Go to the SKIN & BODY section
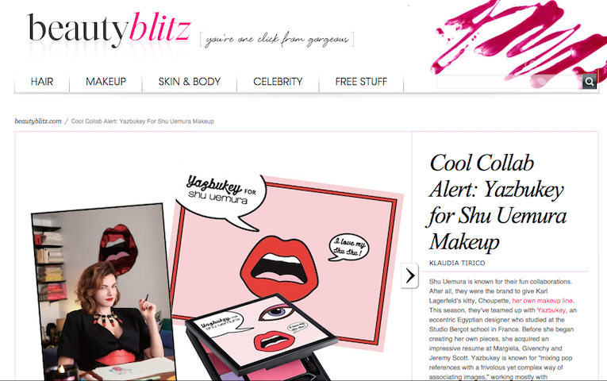Image resolution: width=607 pixels, height=381 pixels. pyautogui.click(x=190, y=82)
